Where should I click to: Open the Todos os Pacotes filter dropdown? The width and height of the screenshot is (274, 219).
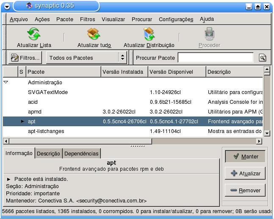[87, 58]
